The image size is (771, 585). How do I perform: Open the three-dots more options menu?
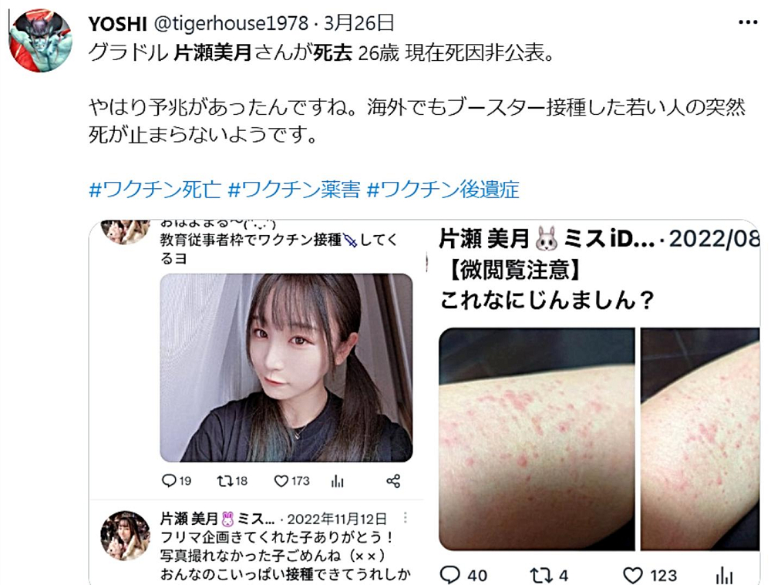coord(748,22)
